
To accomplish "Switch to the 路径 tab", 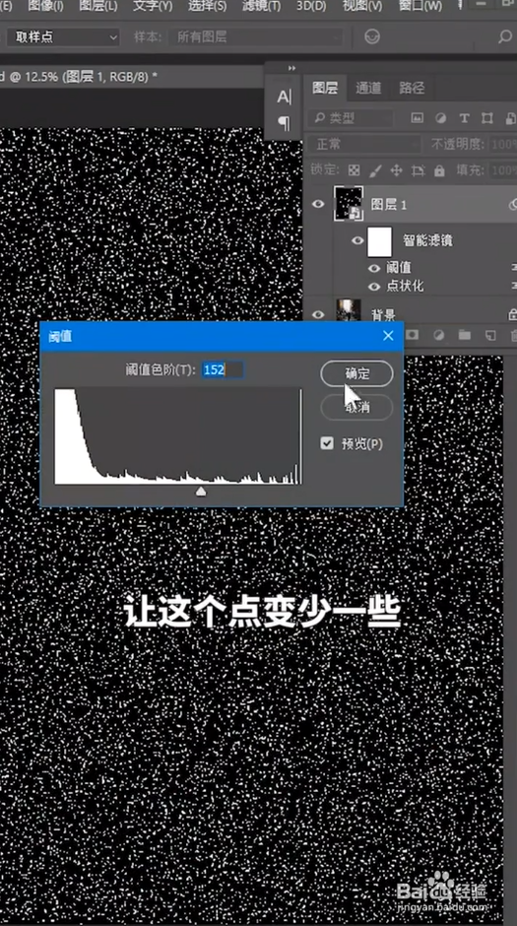I will [412, 88].
